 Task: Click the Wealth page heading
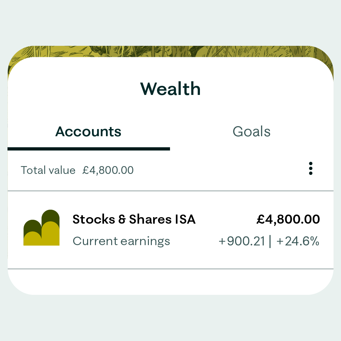click(170, 89)
